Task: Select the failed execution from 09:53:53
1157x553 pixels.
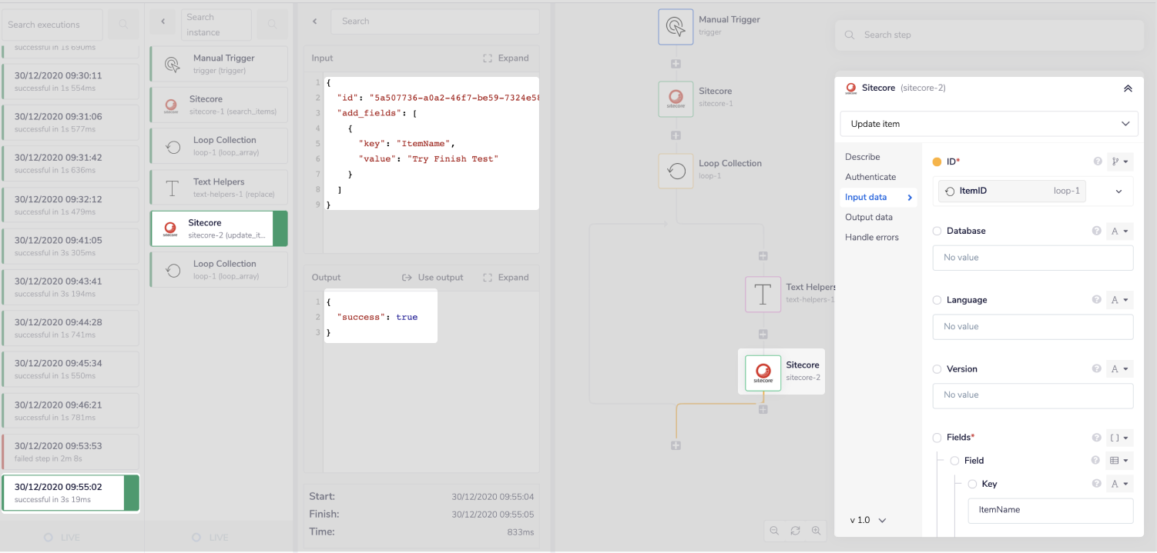Action: (x=71, y=451)
